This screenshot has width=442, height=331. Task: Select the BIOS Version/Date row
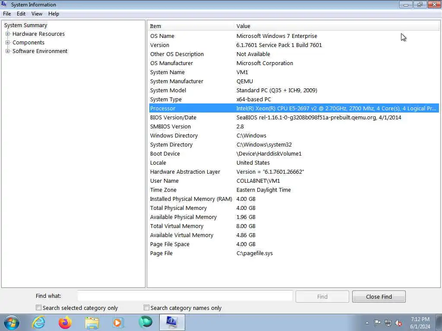pos(294,117)
